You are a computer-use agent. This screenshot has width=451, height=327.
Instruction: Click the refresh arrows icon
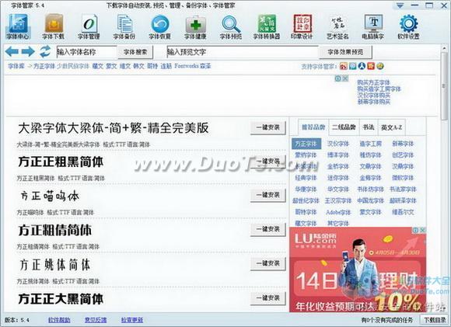coord(45,52)
